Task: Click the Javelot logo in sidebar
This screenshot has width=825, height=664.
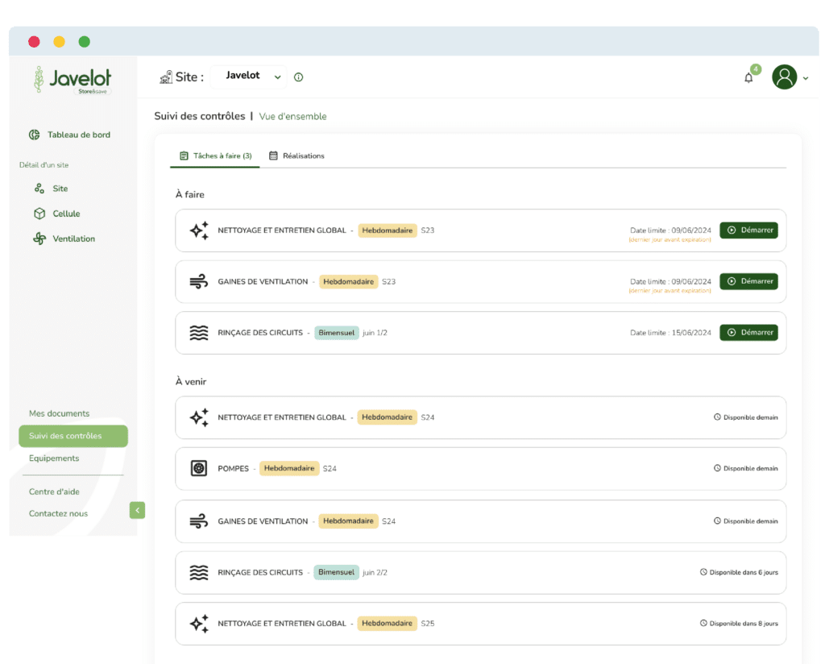Action: (x=73, y=80)
